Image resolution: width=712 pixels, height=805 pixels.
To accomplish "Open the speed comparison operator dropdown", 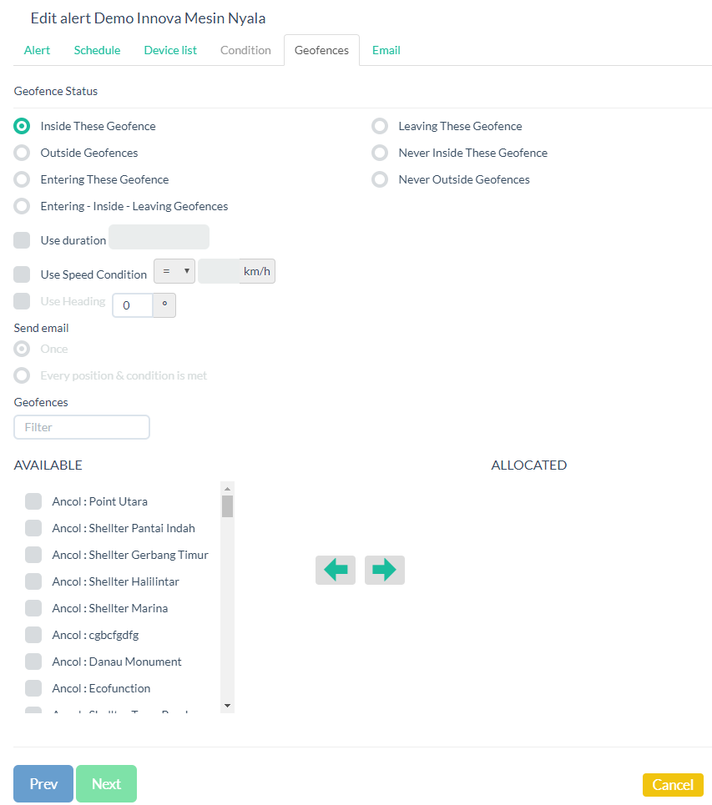I will coord(174,271).
